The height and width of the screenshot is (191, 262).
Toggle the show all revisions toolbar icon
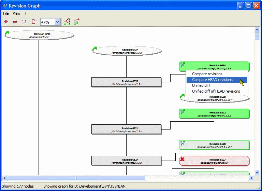pyautogui.click(x=67, y=22)
